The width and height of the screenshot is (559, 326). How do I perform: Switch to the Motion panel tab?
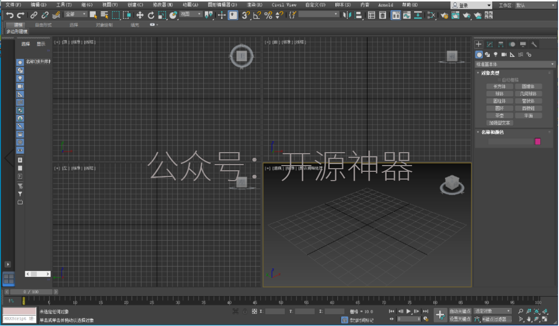click(512, 44)
